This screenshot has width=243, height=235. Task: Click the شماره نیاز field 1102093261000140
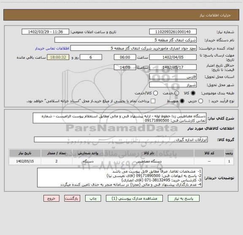(x=173, y=32)
